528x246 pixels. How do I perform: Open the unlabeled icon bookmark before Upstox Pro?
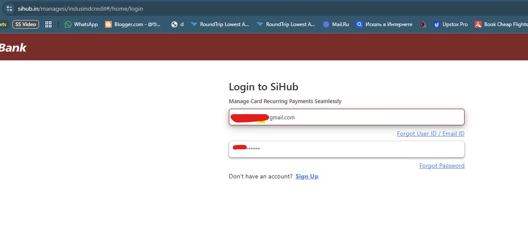point(423,24)
